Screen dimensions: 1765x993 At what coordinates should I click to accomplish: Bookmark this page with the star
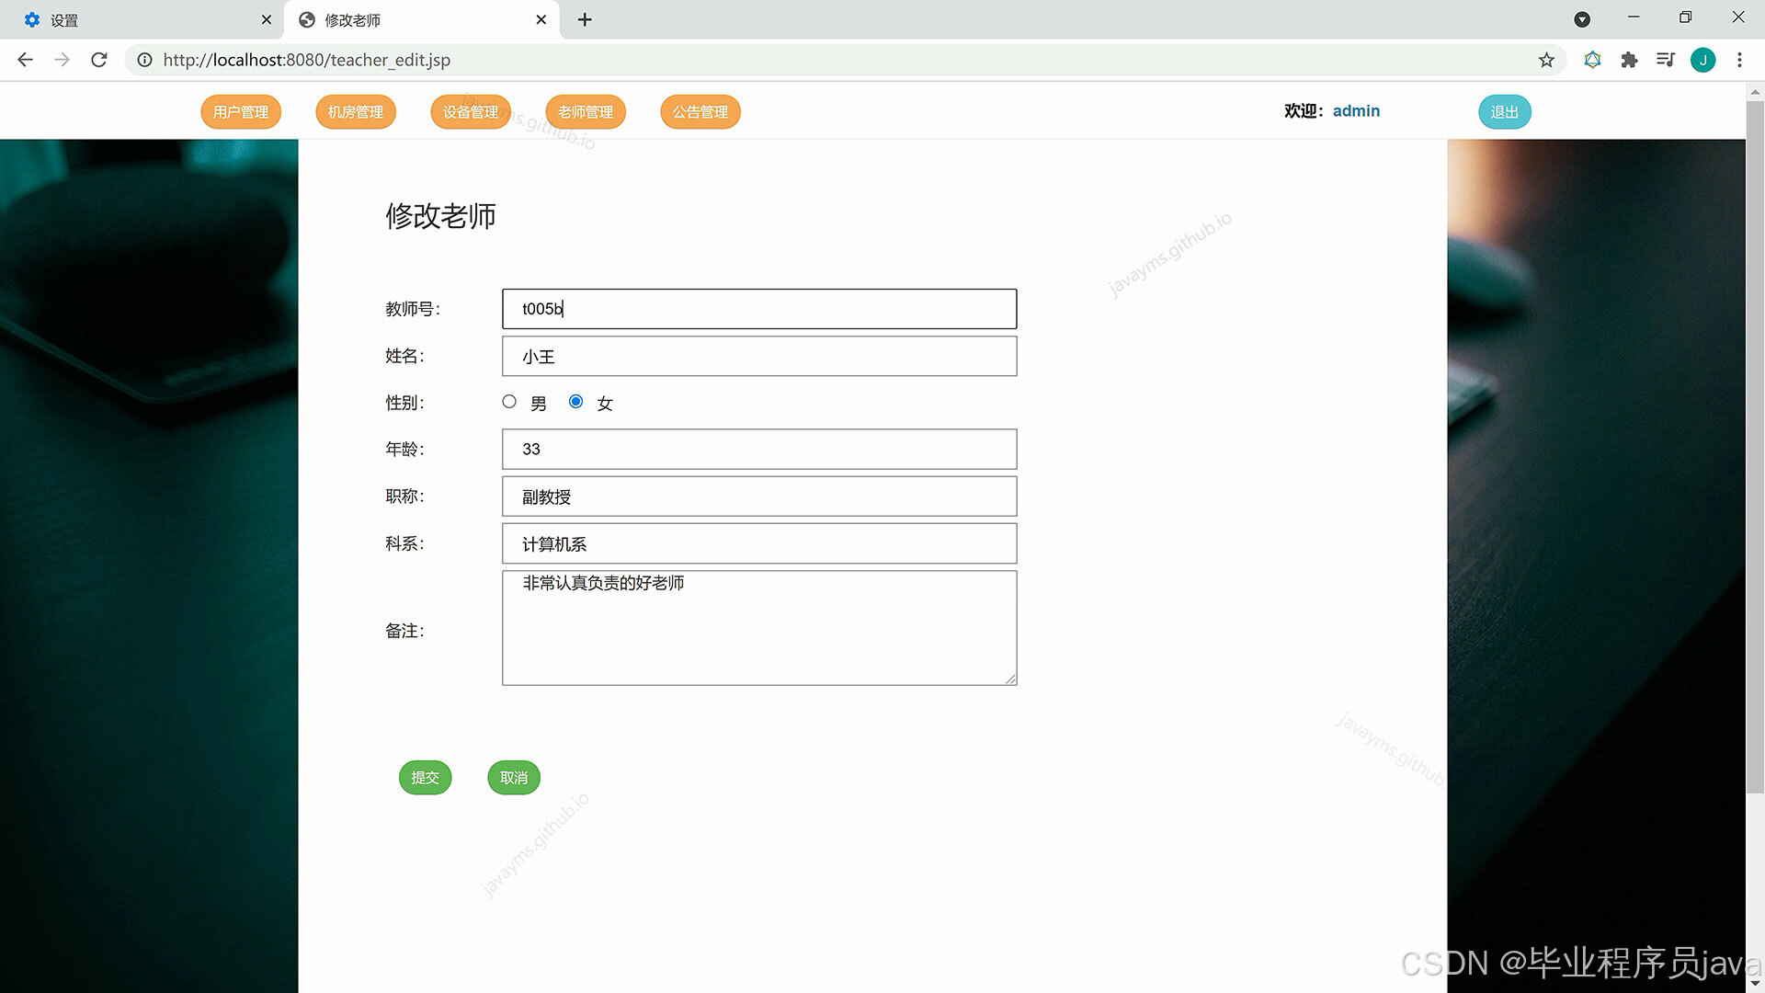[x=1546, y=60]
